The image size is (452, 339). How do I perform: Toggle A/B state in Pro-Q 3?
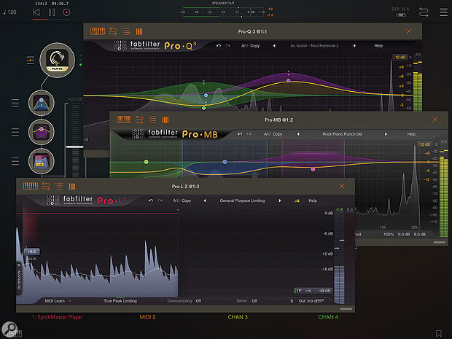tap(244, 45)
